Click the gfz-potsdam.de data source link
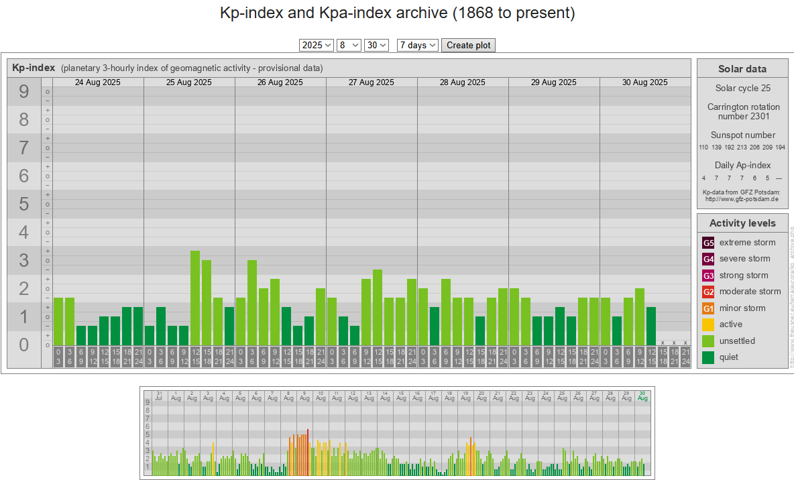794x480 pixels. [x=742, y=199]
